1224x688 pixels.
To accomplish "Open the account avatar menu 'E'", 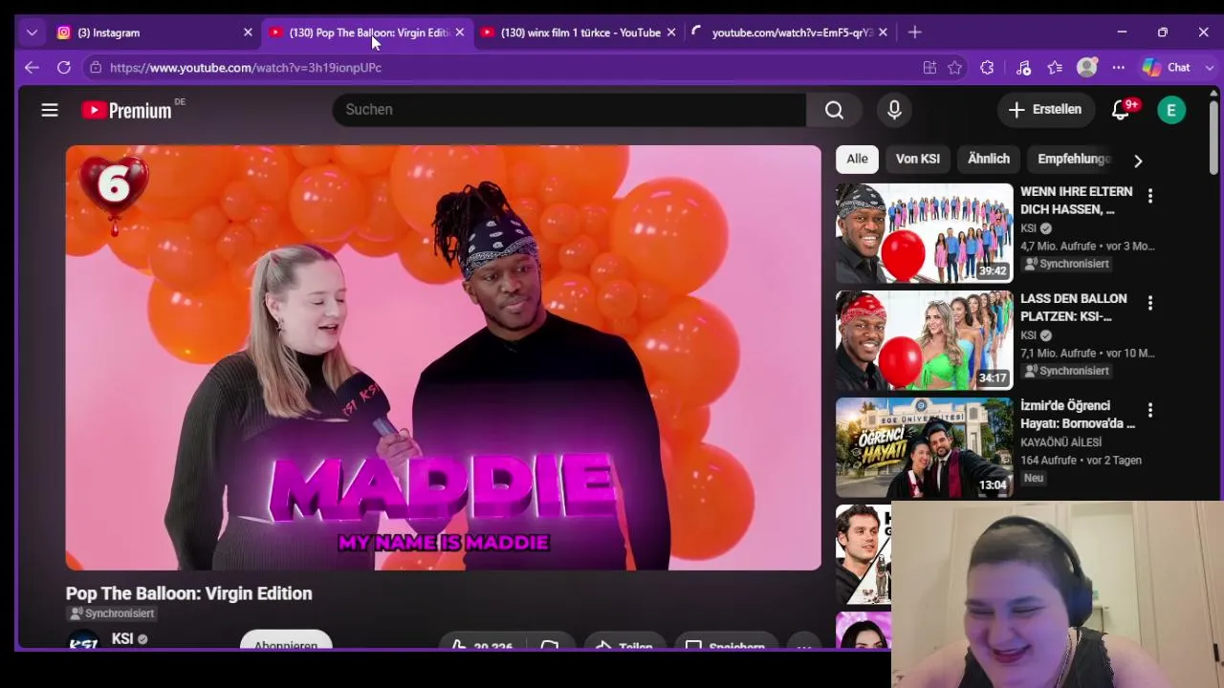I will click(1171, 110).
